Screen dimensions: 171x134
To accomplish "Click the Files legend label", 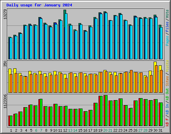I will point(167,26).
